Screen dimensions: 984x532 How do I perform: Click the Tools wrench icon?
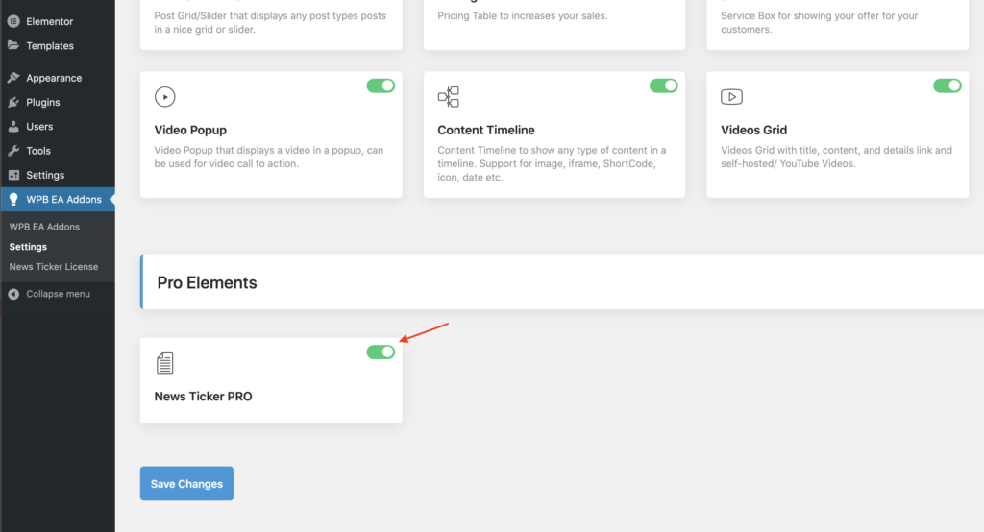[13, 151]
